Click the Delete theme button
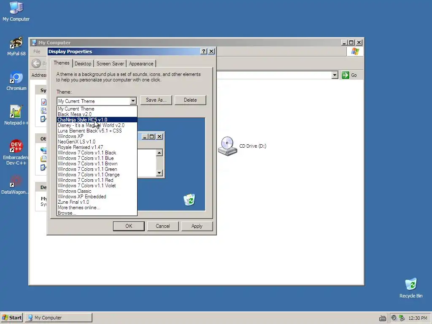The image size is (432, 324). (x=190, y=100)
